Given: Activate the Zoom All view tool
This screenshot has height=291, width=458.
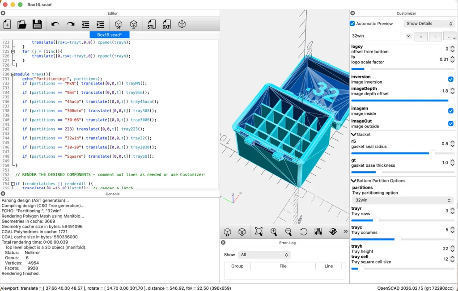Looking at the screenshot, I should (x=259, y=232).
